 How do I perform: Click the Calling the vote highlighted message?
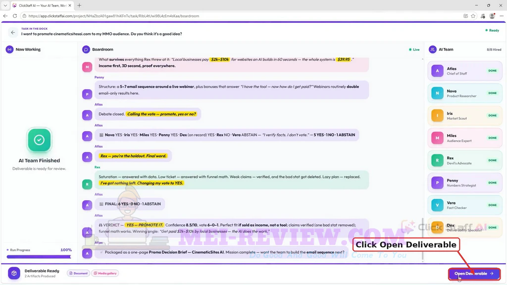tap(162, 114)
